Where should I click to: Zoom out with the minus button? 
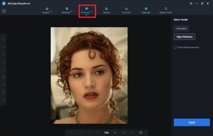[x=98, y=132]
